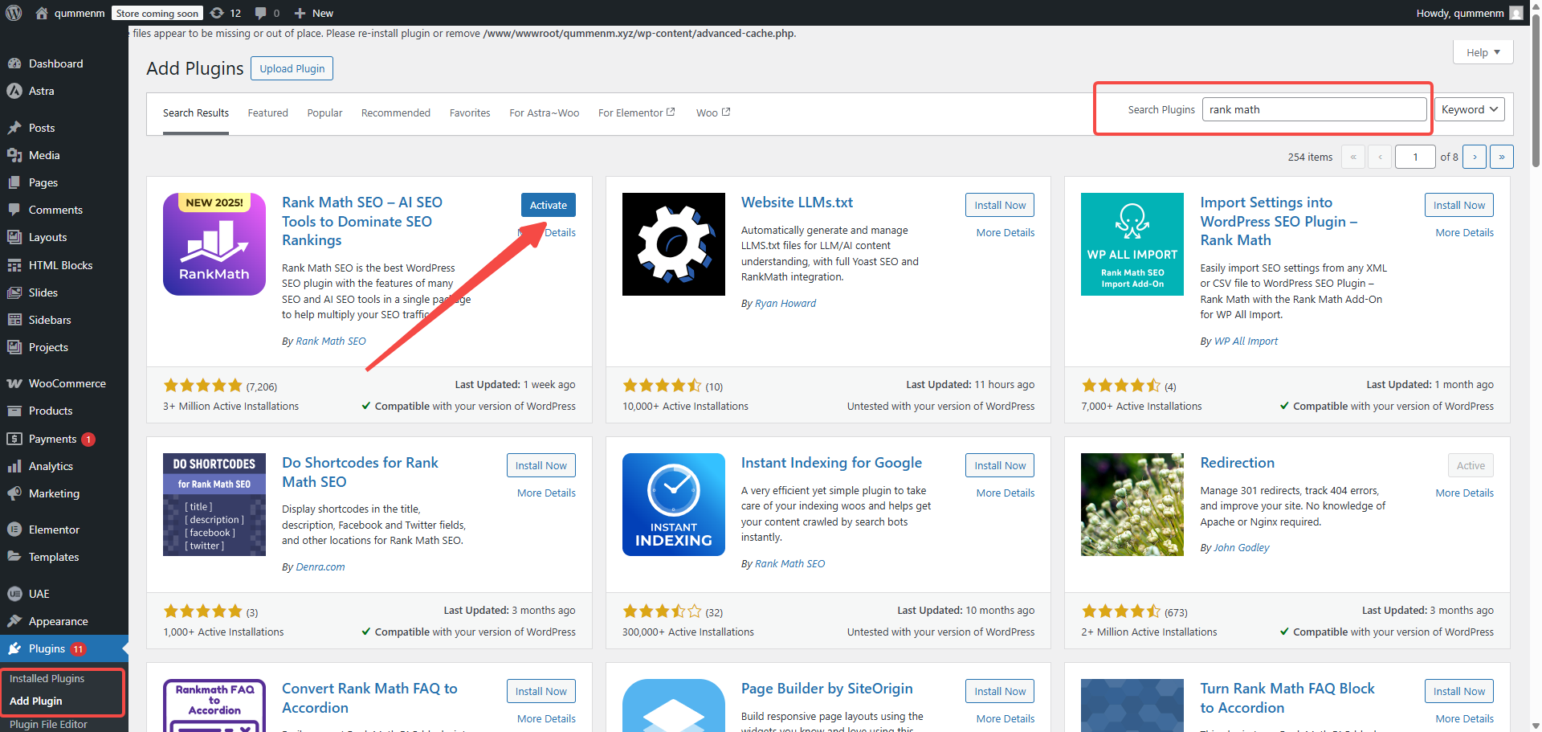Click the Elementor sidebar icon

click(x=14, y=530)
